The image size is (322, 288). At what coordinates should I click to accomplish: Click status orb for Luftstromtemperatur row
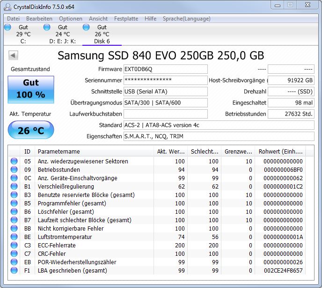[x=14, y=237]
